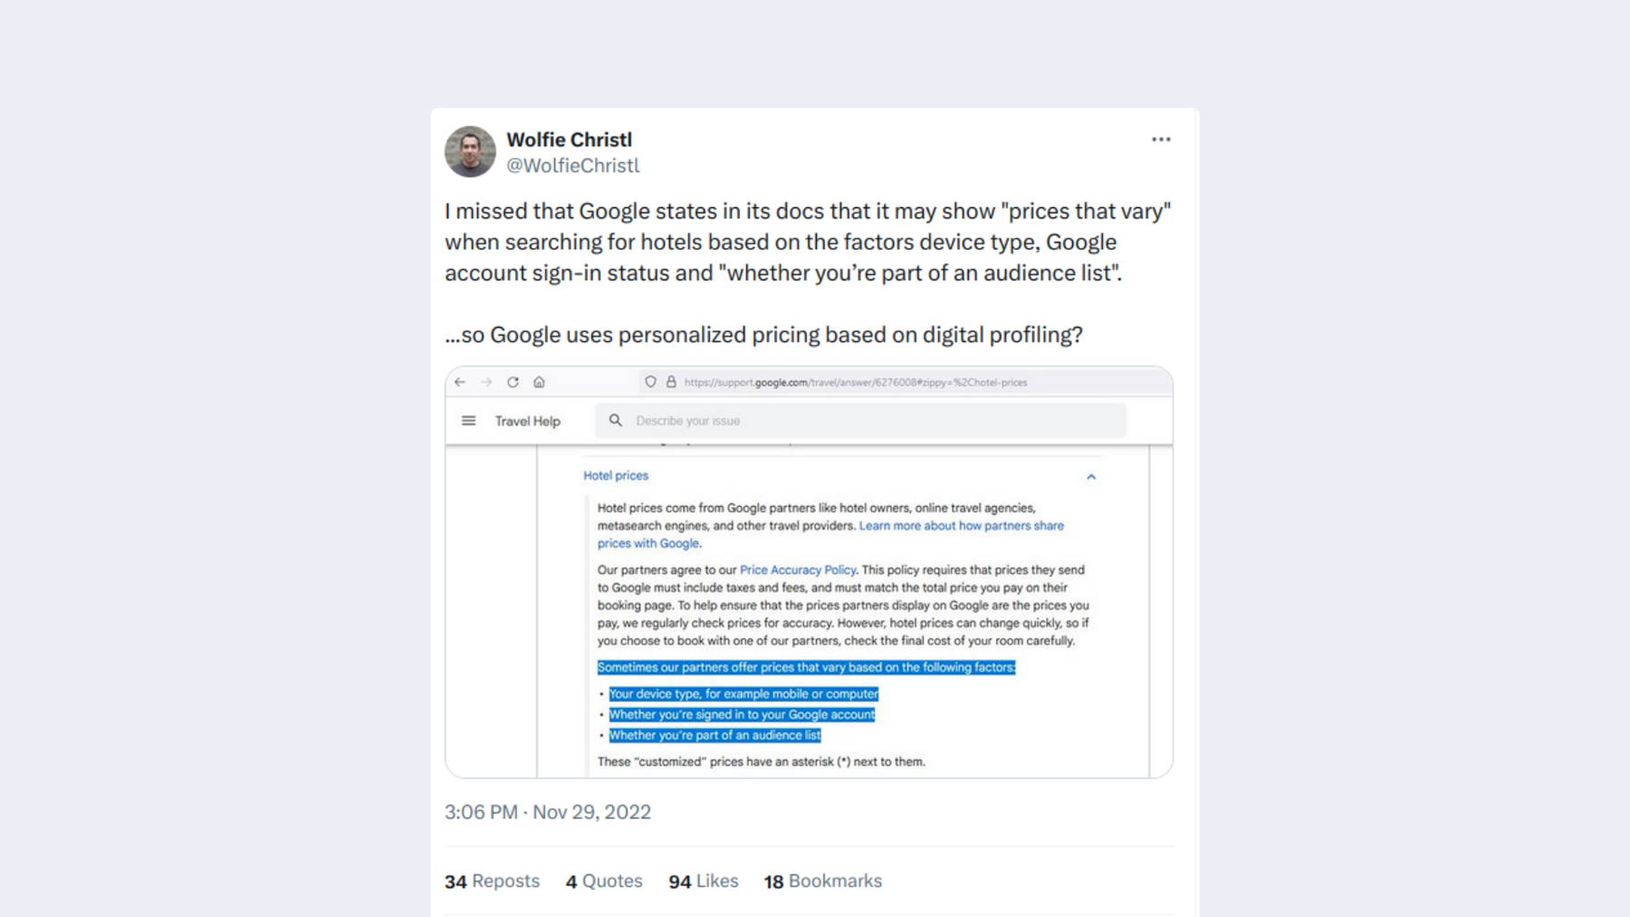Screen dimensions: 1630x917
Task: View the 34 Reposts list
Action: pos(492,881)
